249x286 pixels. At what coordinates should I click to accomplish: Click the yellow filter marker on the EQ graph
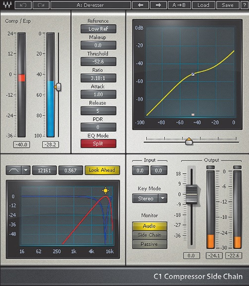click(106, 191)
